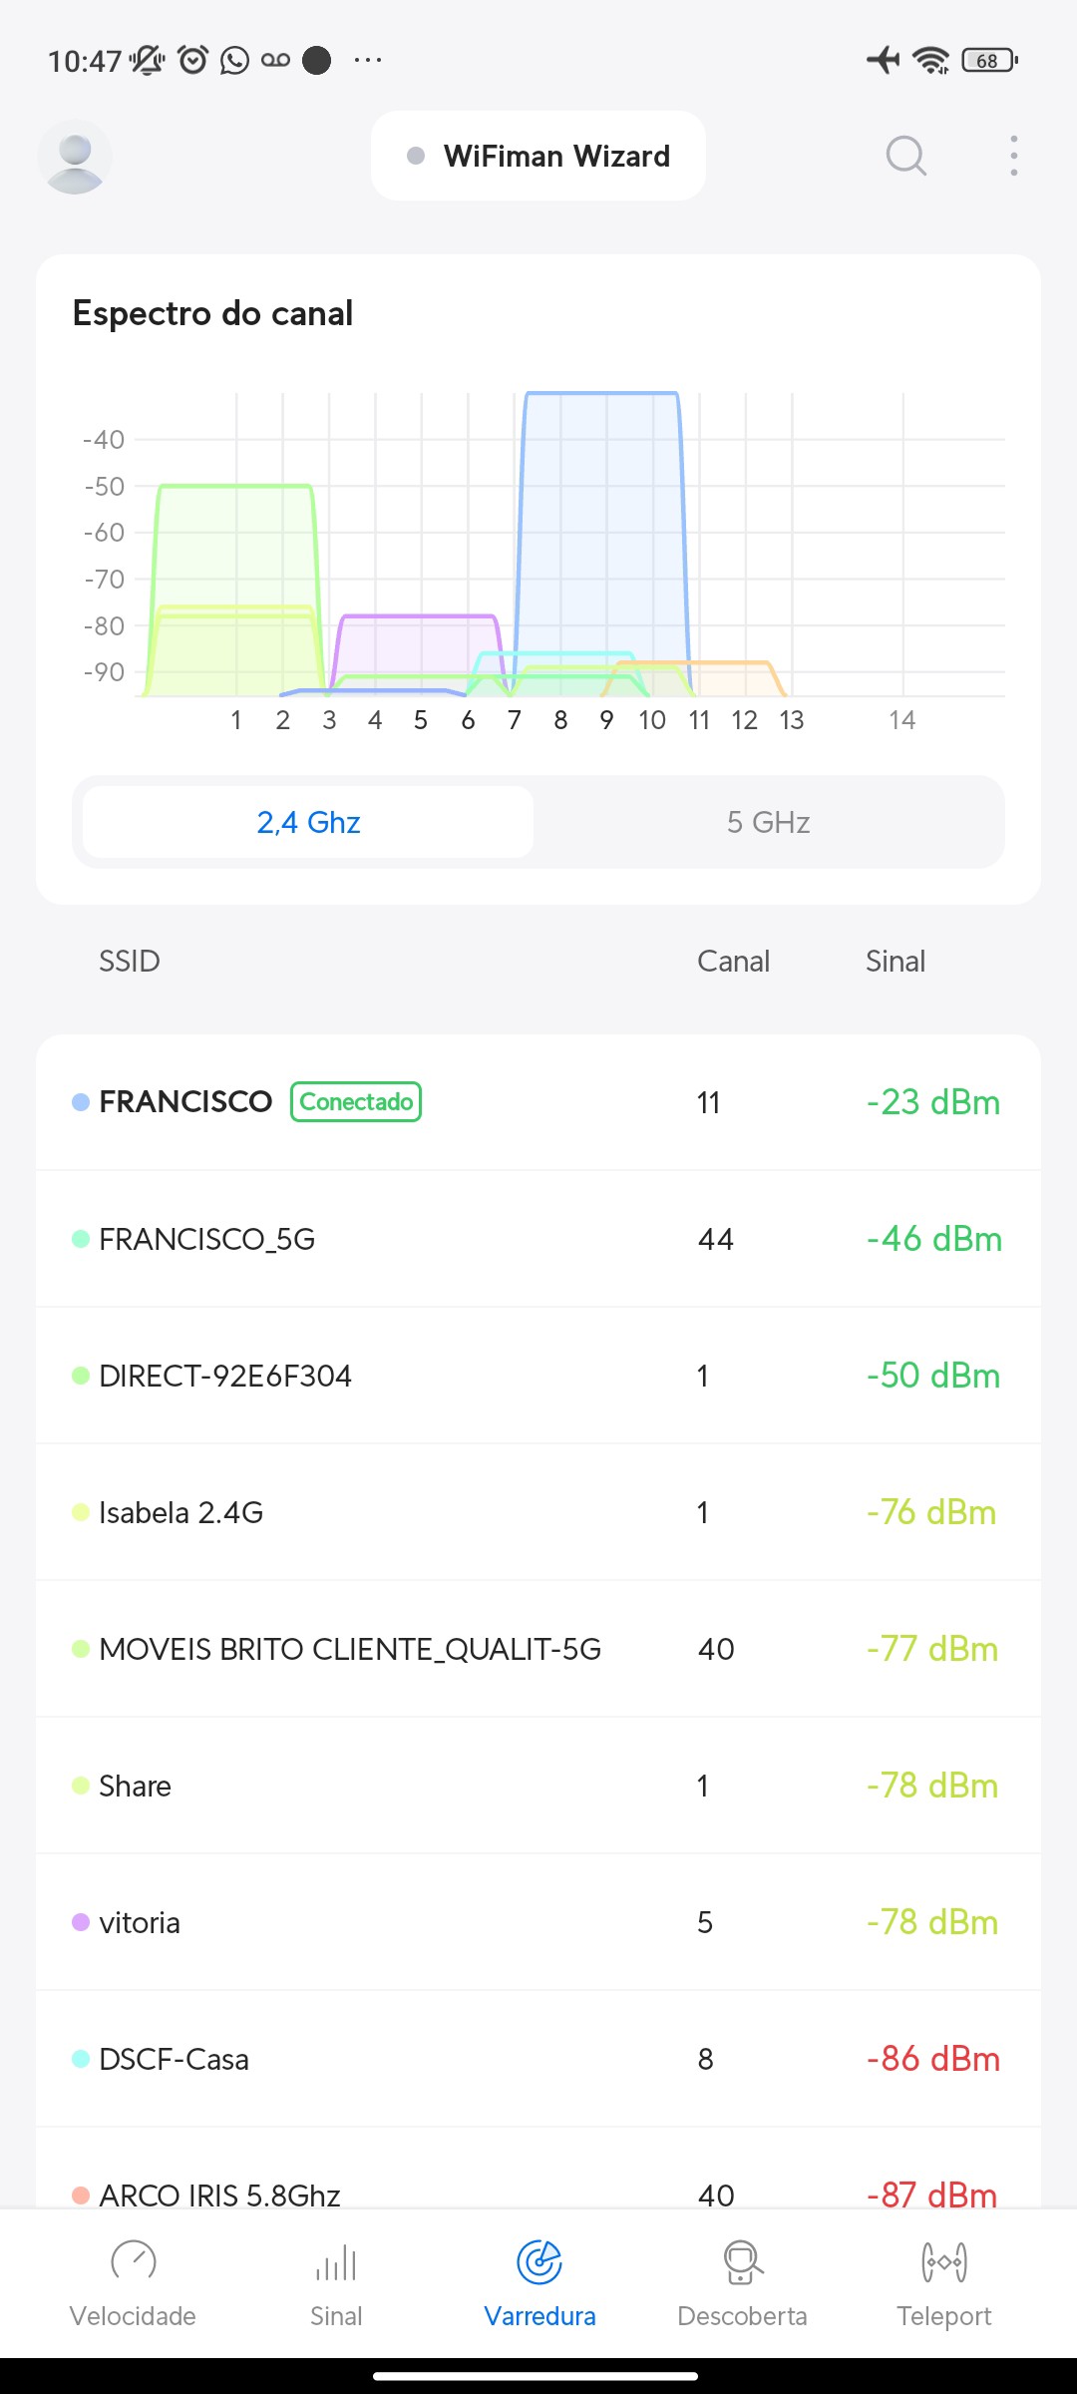
Task: Open the three-dot overflow menu
Action: click(x=1013, y=157)
